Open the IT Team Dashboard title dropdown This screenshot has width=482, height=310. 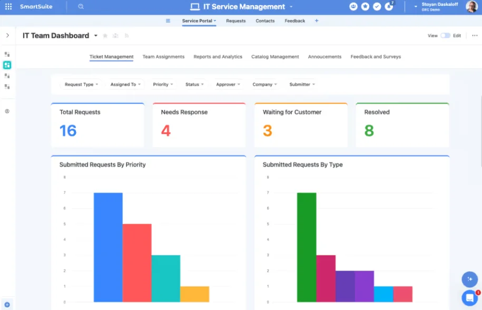[95, 36]
